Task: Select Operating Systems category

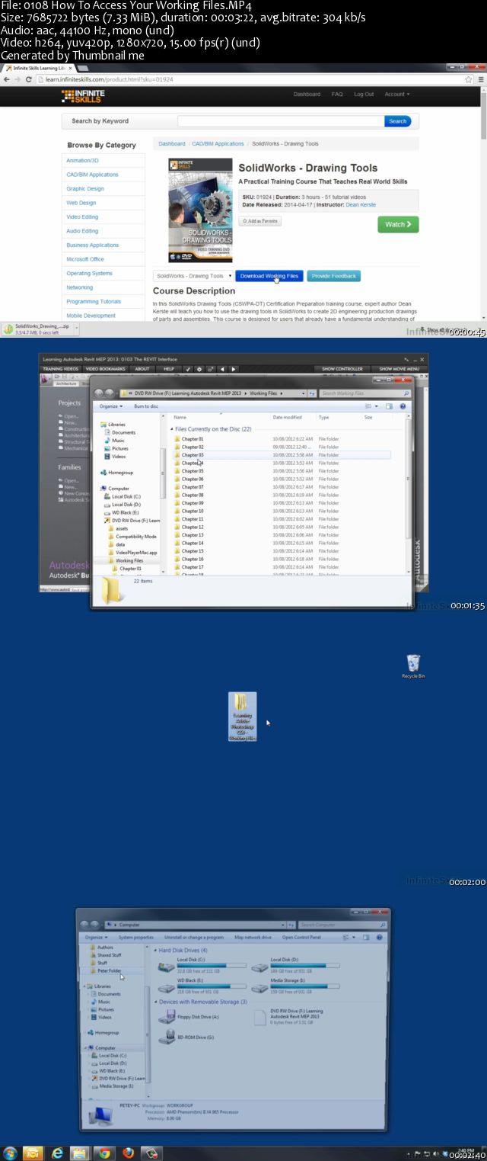Action: [89, 274]
